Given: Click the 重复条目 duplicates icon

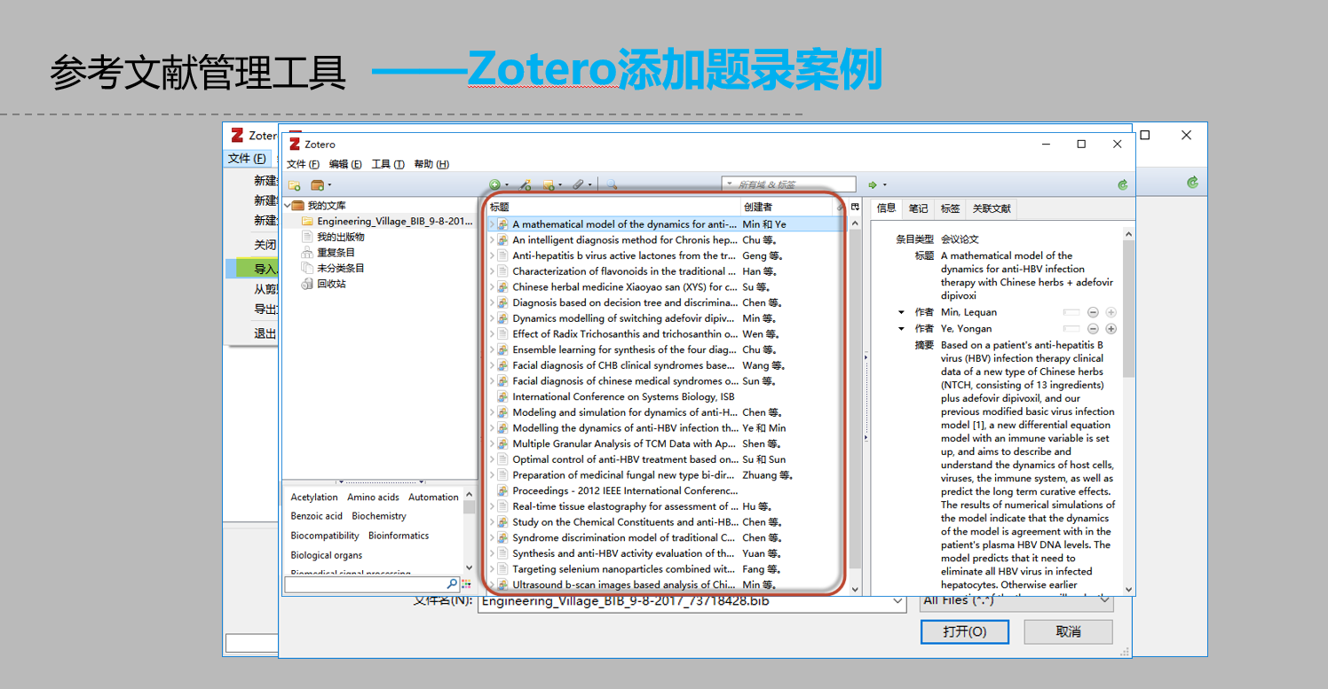Looking at the screenshot, I should click(307, 253).
